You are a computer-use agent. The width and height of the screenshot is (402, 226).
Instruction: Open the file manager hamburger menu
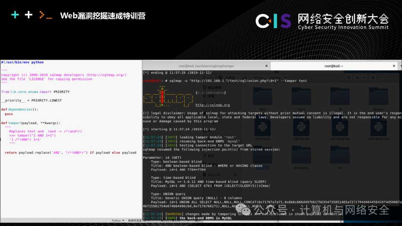[373, 78]
